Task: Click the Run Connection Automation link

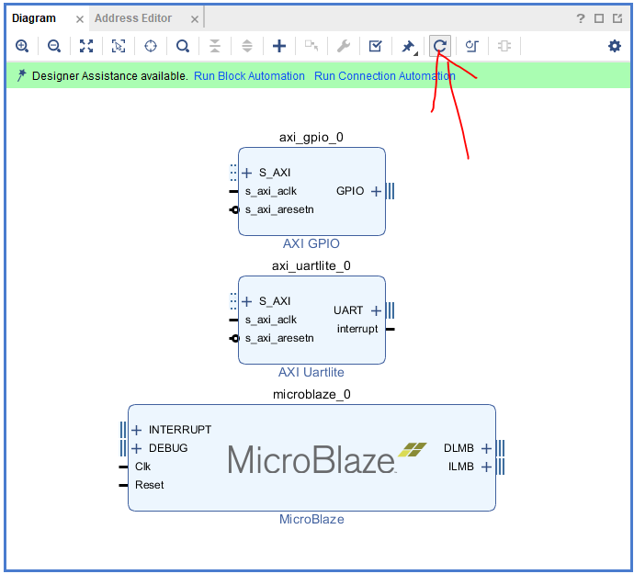Action: click(384, 76)
